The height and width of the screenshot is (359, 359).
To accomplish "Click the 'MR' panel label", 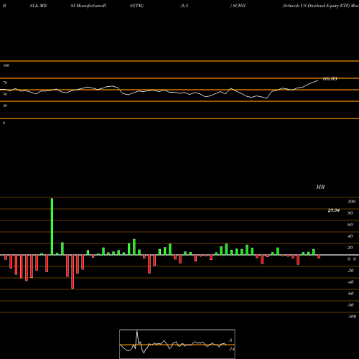I will [320, 187].
